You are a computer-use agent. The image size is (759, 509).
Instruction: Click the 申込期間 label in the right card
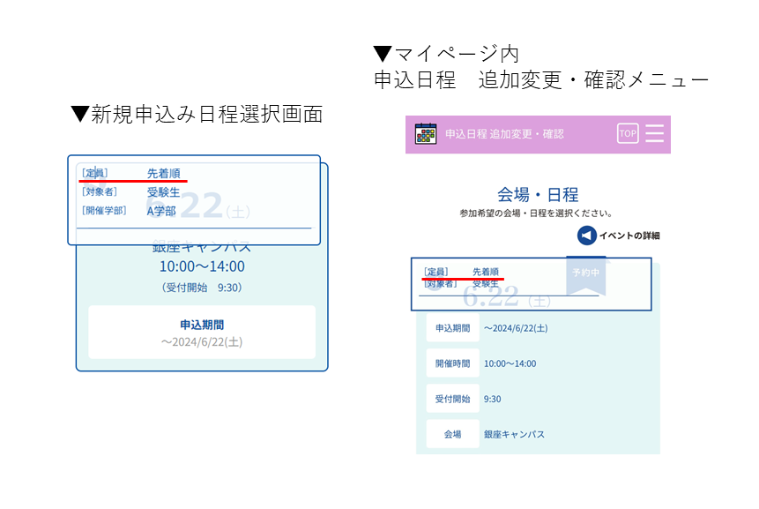[x=452, y=328]
